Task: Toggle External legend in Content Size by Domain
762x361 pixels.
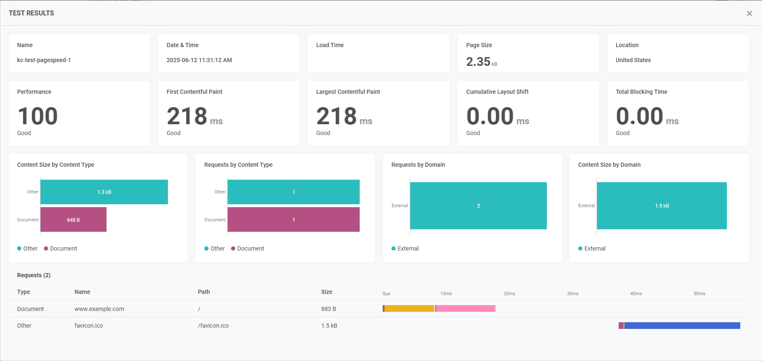Action: click(x=592, y=248)
